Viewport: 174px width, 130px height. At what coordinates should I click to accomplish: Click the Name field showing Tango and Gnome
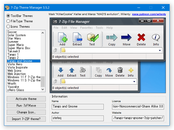click(x=78, y=107)
